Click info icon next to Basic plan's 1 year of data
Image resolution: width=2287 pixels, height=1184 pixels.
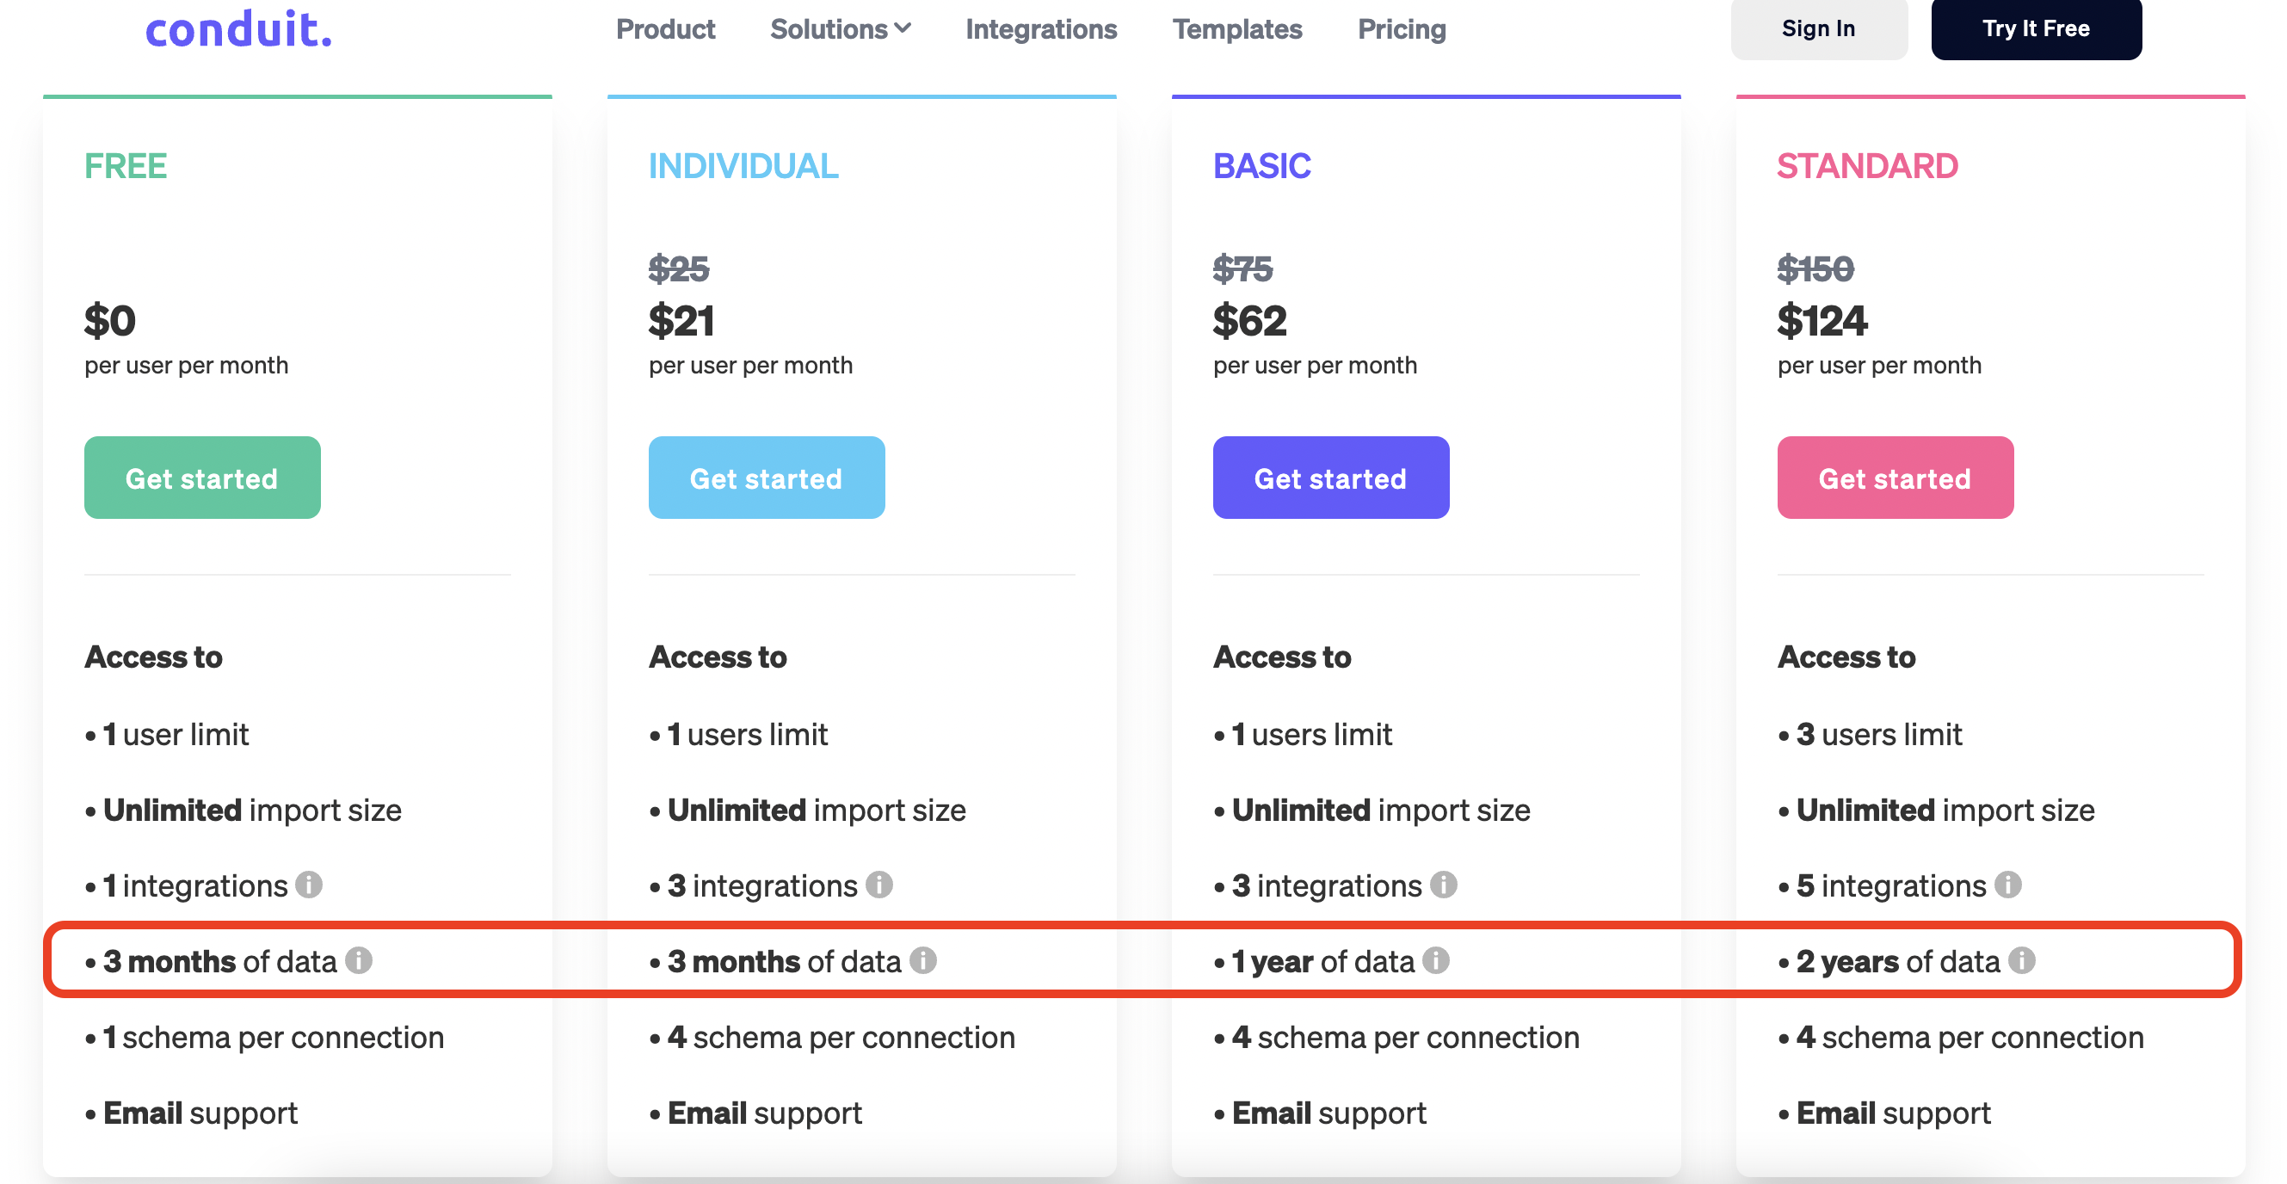click(x=1435, y=960)
